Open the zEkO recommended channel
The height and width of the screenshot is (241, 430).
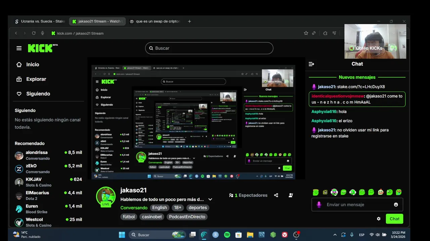coord(48,169)
